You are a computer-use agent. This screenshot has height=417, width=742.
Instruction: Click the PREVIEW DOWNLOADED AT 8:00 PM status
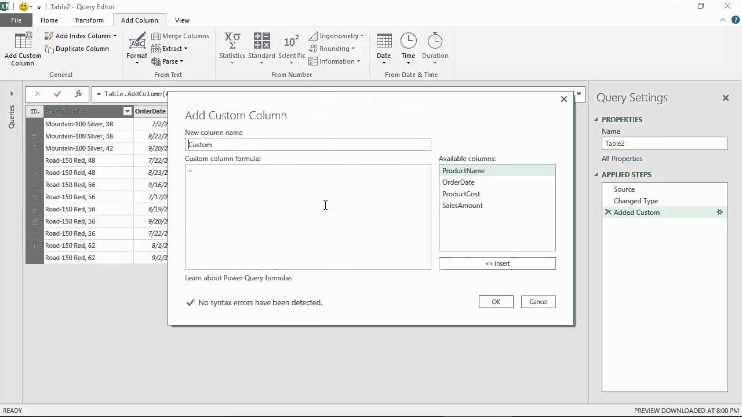pyautogui.click(x=686, y=411)
